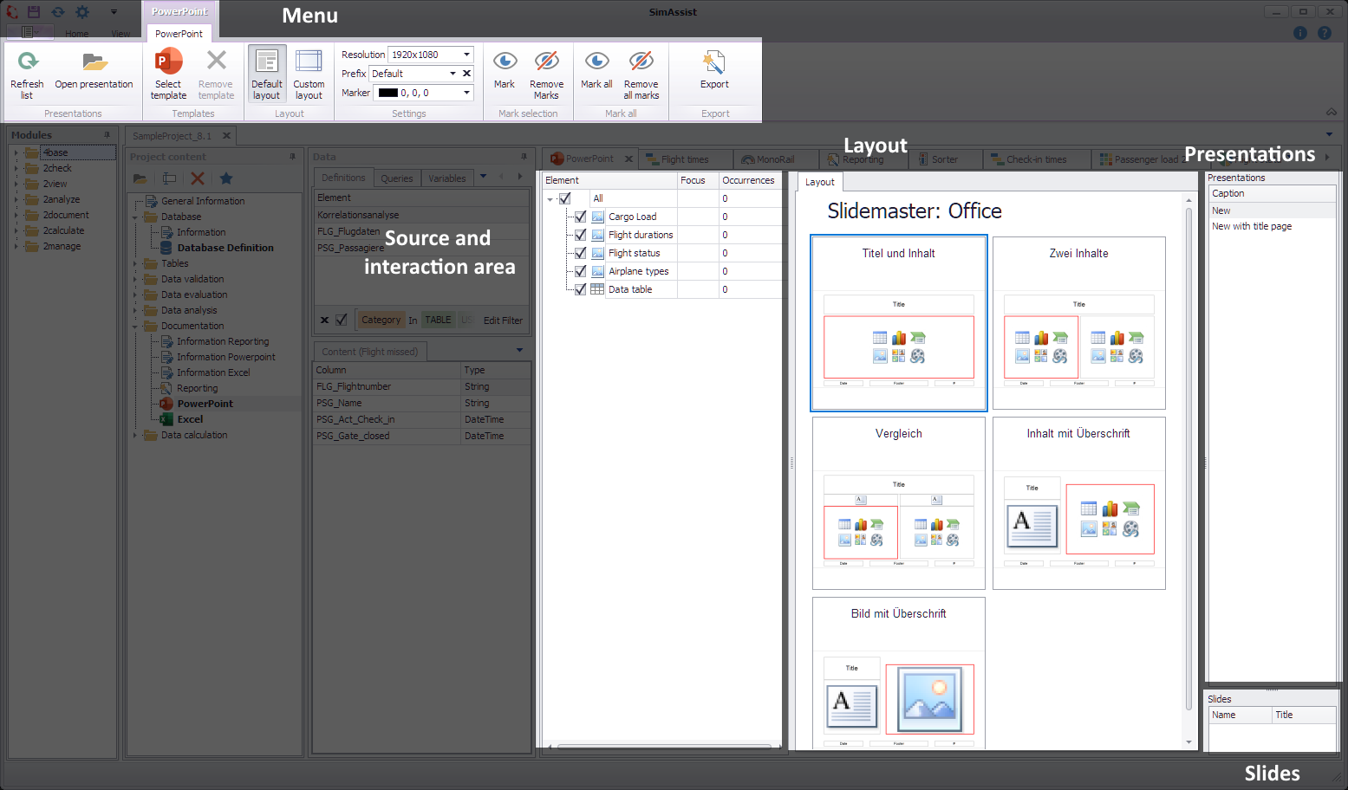
Task: Select 'New with title page' presentation
Action: 1252,226
